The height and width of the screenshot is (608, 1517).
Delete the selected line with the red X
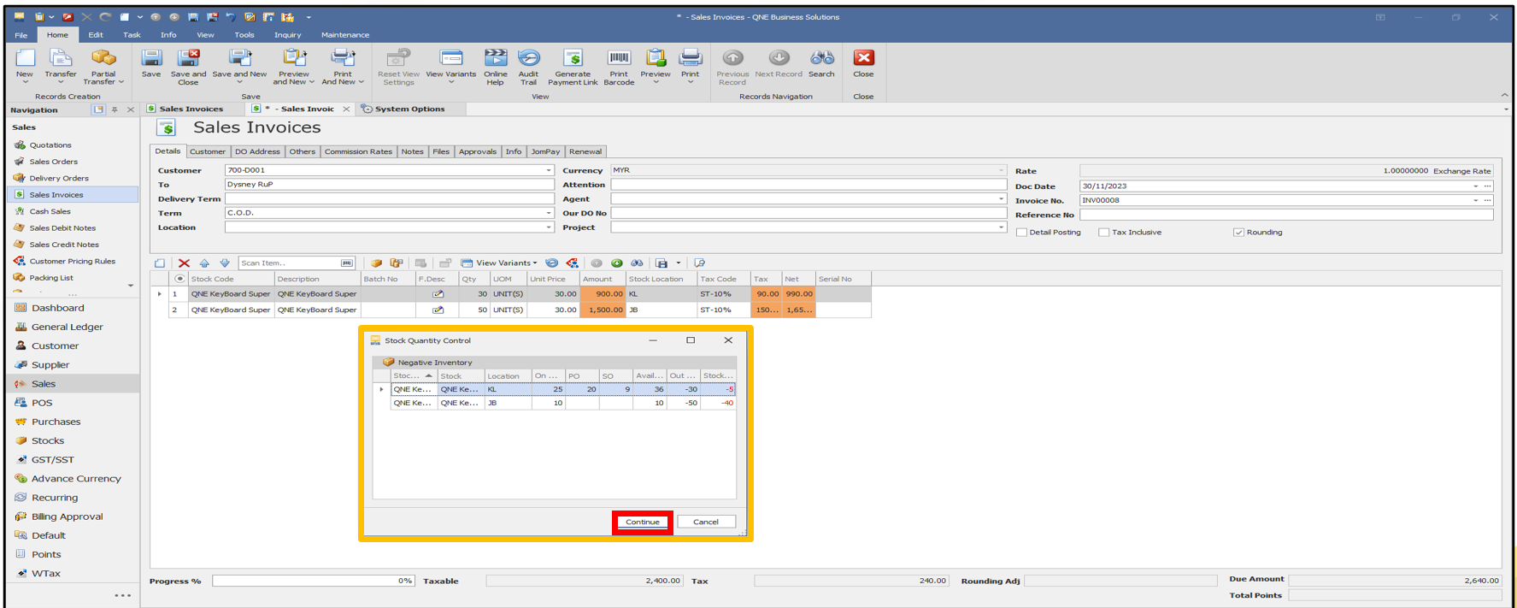(x=184, y=263)
